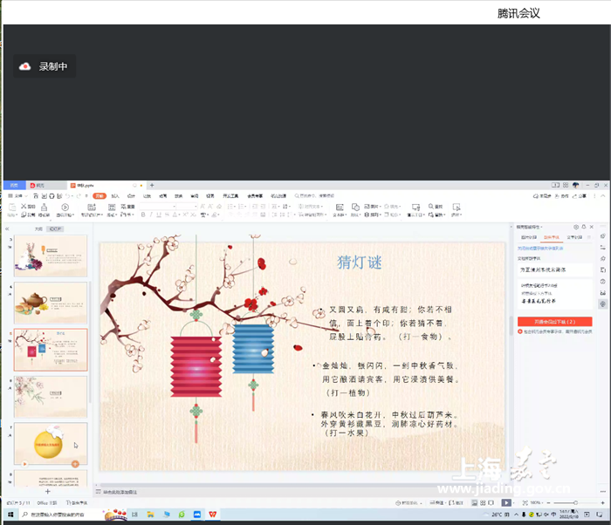
Task: Click the play-from-current-slide icon in ribbon
Action: click(x=65, y=208)
